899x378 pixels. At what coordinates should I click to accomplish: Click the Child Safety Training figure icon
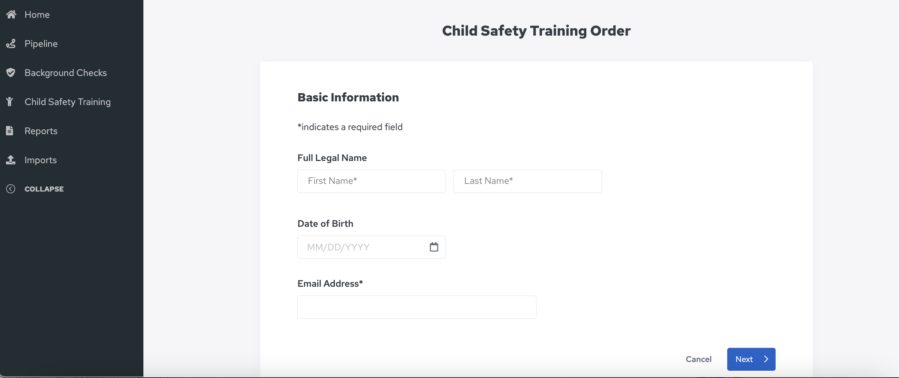click(10, 102)
